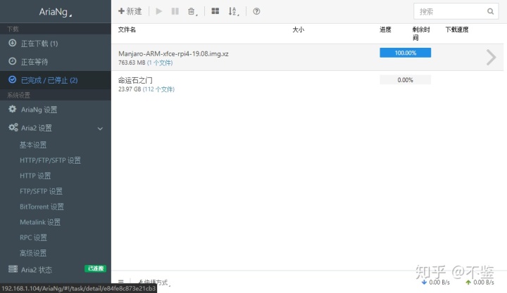Screen dimensions: 507x293
Task: Click the global upload speed indicator
Action: tap(480, 282)
